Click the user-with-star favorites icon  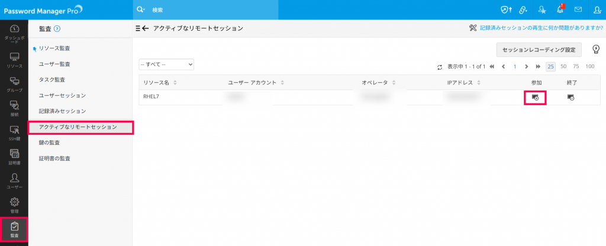click(542, 10)
